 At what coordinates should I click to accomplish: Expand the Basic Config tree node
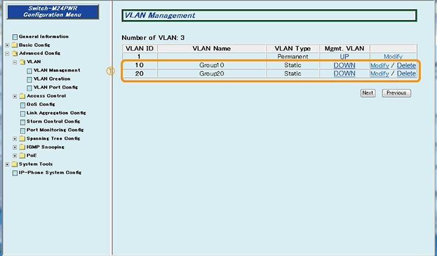click(7, 45)
